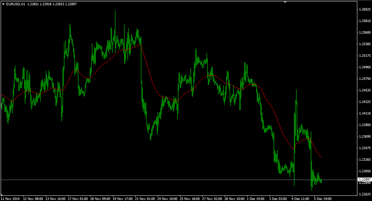The image size is (372, 201).
Task: Click the 1.24110 price scale label
Action: click(365, 113)
